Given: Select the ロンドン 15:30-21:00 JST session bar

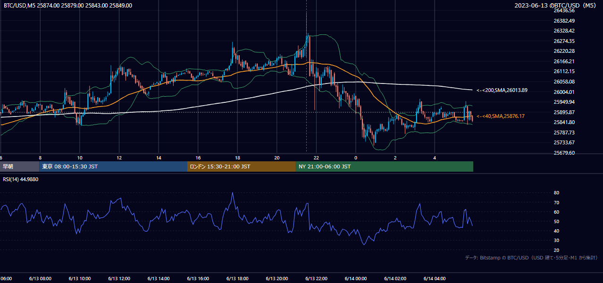Looking at the screenshot, I should (242, 166).
